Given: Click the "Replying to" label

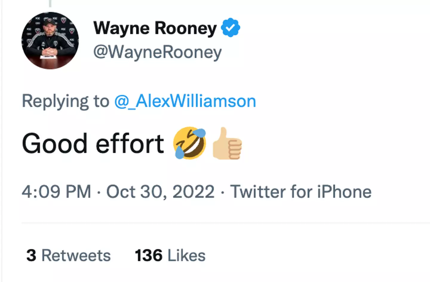Looking at the screenshot, I should pos(65,101).
